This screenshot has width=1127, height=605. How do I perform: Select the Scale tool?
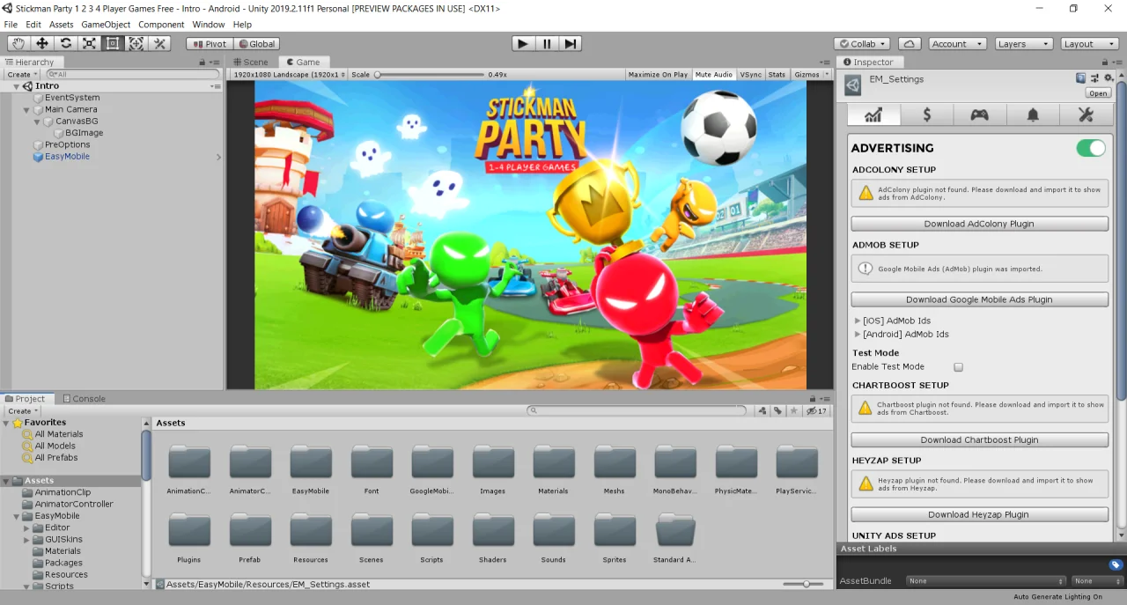[90, 44]
